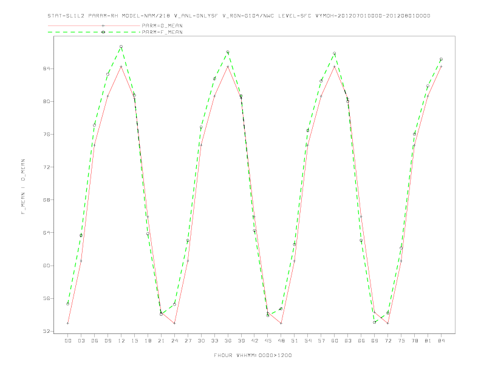
Task: Click the x-axis tick label 03
Action: coord(81,341)
